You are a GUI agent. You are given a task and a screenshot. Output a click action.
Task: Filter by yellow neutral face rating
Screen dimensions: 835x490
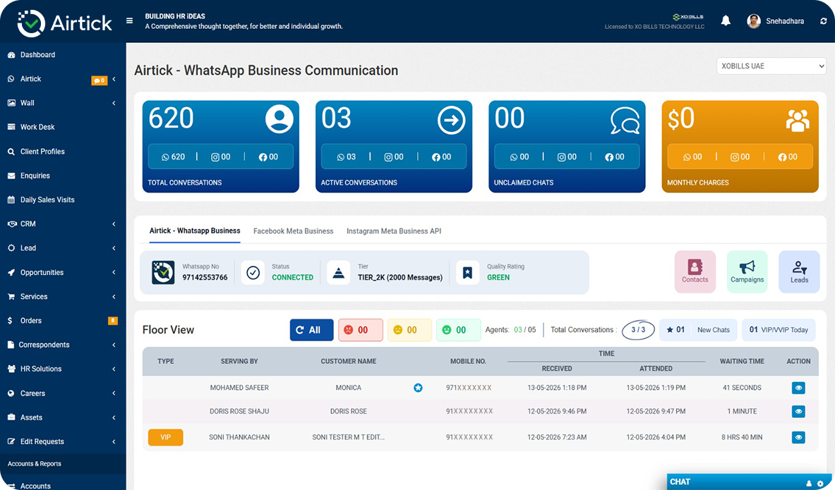pos(409,330)
